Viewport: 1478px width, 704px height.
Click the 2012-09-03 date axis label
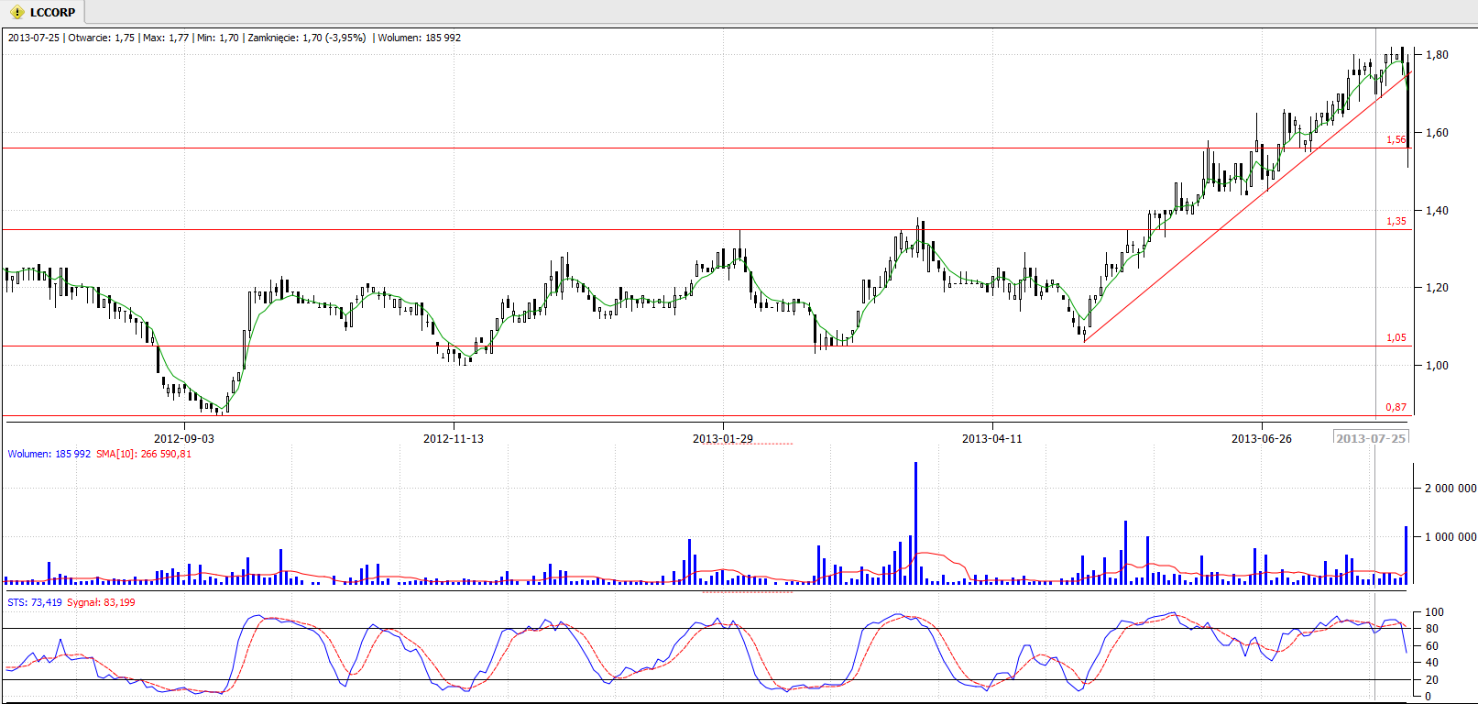tap(184, 438)
